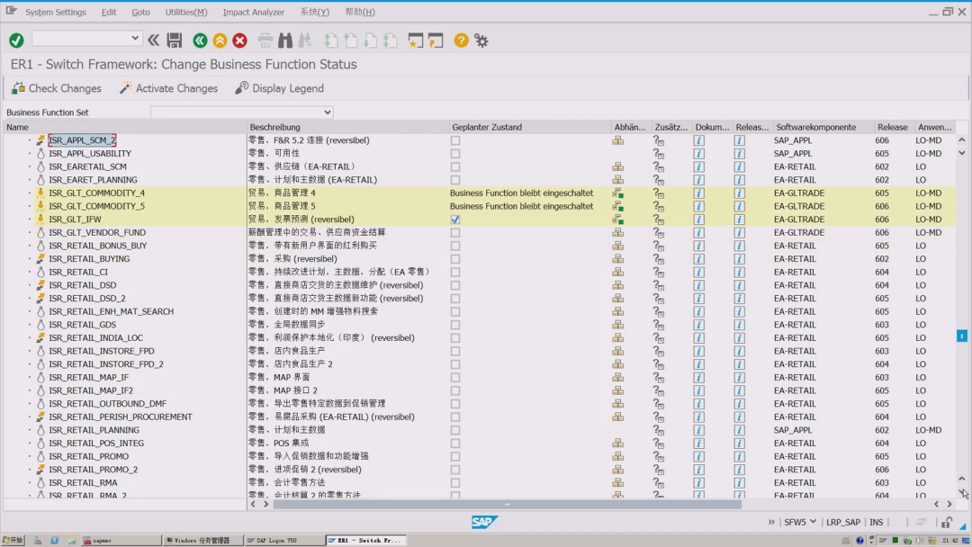Expand tree node ISR_RETAIL_OUTBOUND_DMF
The width and height of the screenshot is (972, 547).
[29, 404]
